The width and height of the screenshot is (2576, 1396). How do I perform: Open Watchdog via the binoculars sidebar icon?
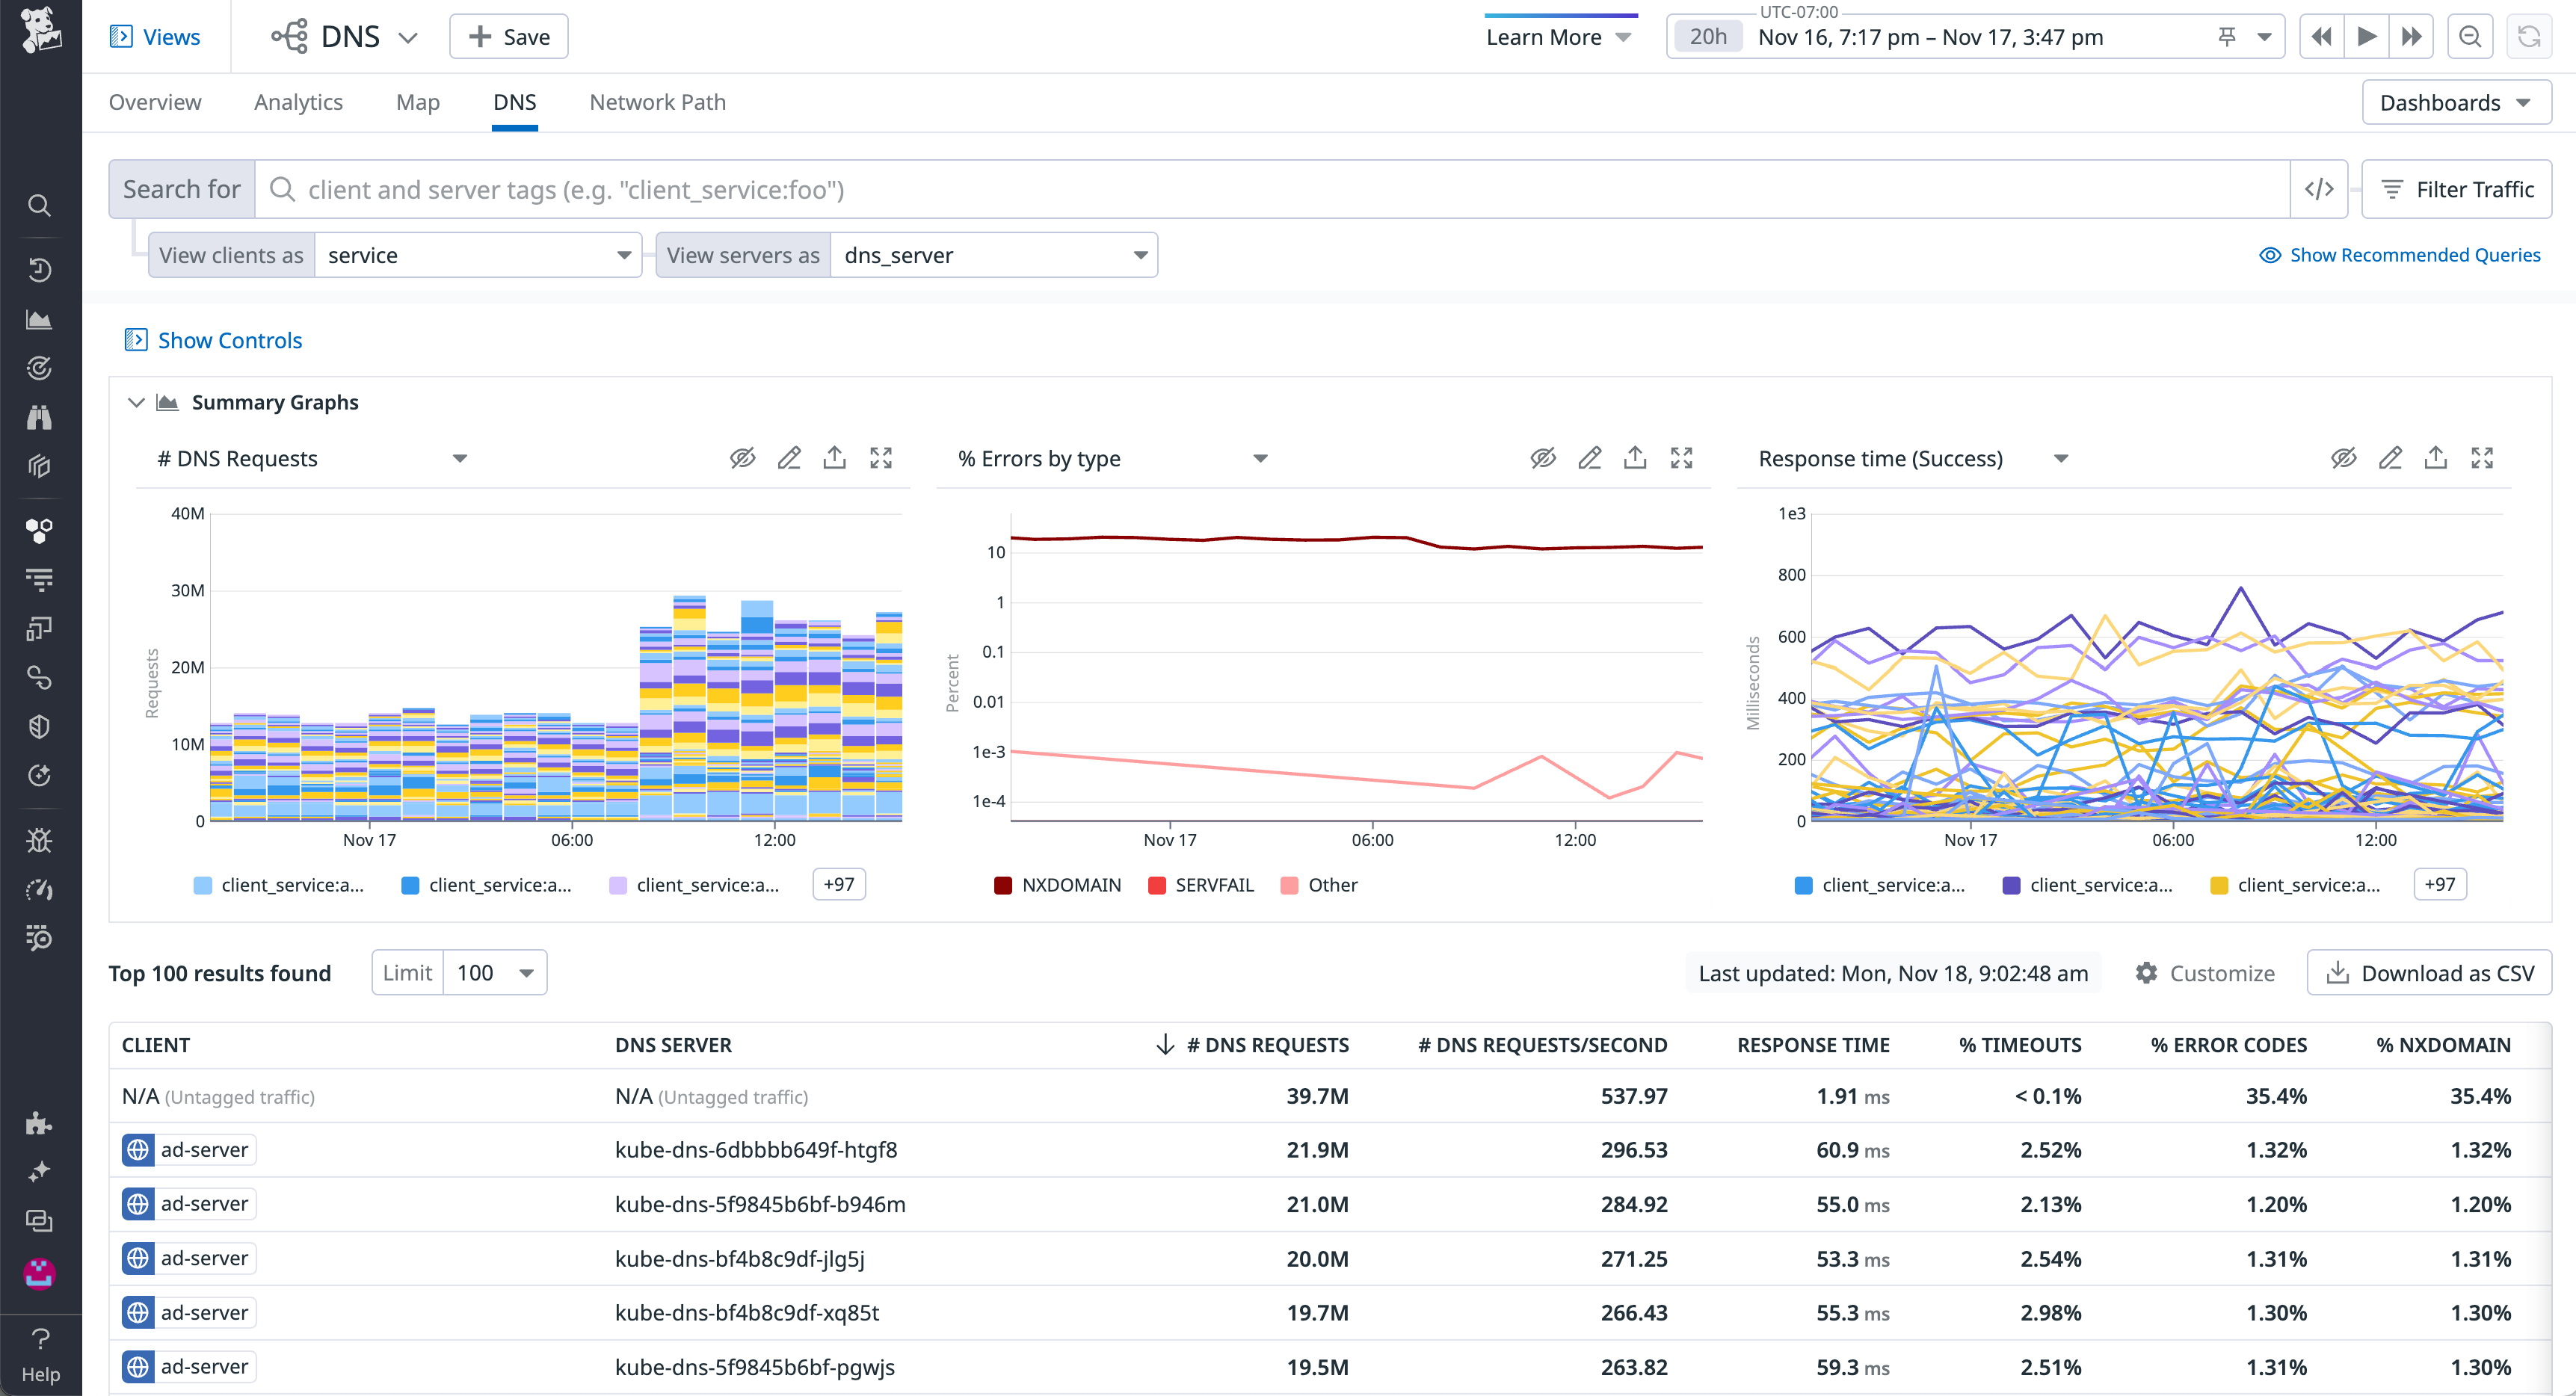pos(39,417)
